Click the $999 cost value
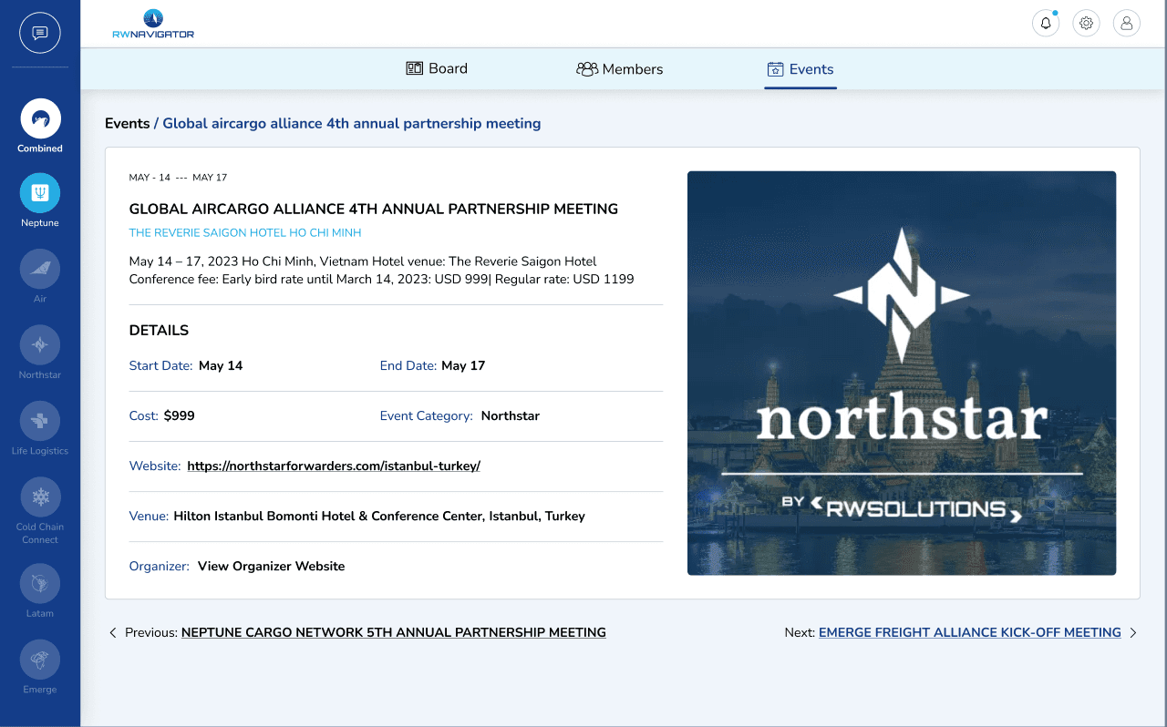 (180, 416)
